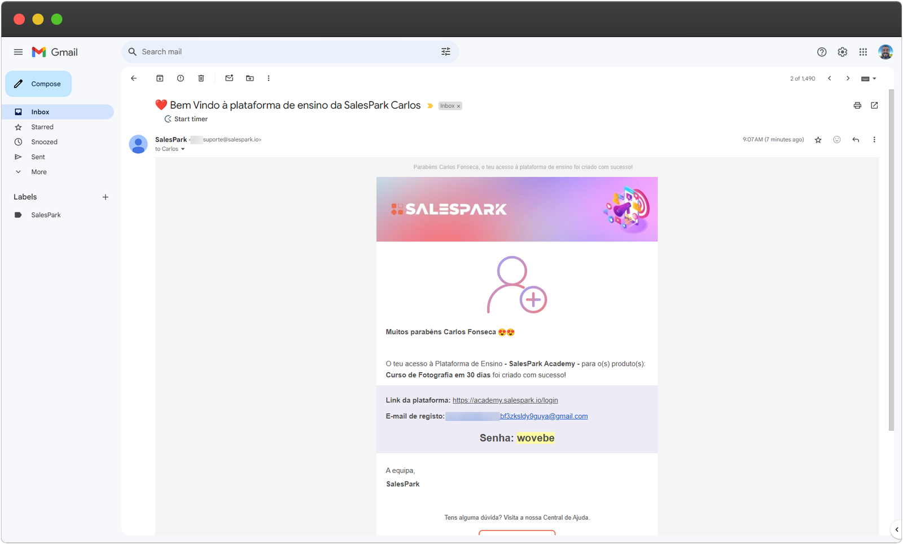This screenshot has height=544, width=903.
Task: Expand the recipient details arrow
Action: pos(183,149)
